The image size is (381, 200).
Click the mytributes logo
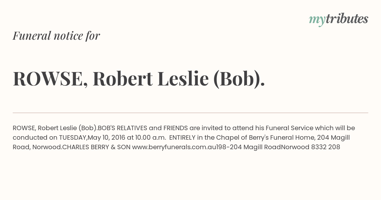[x=338, y=19]
